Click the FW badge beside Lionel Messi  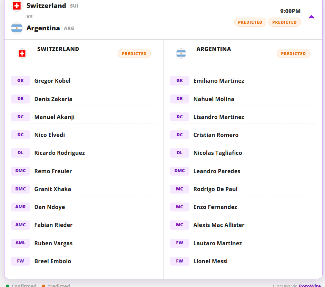[x=179, y=261]
